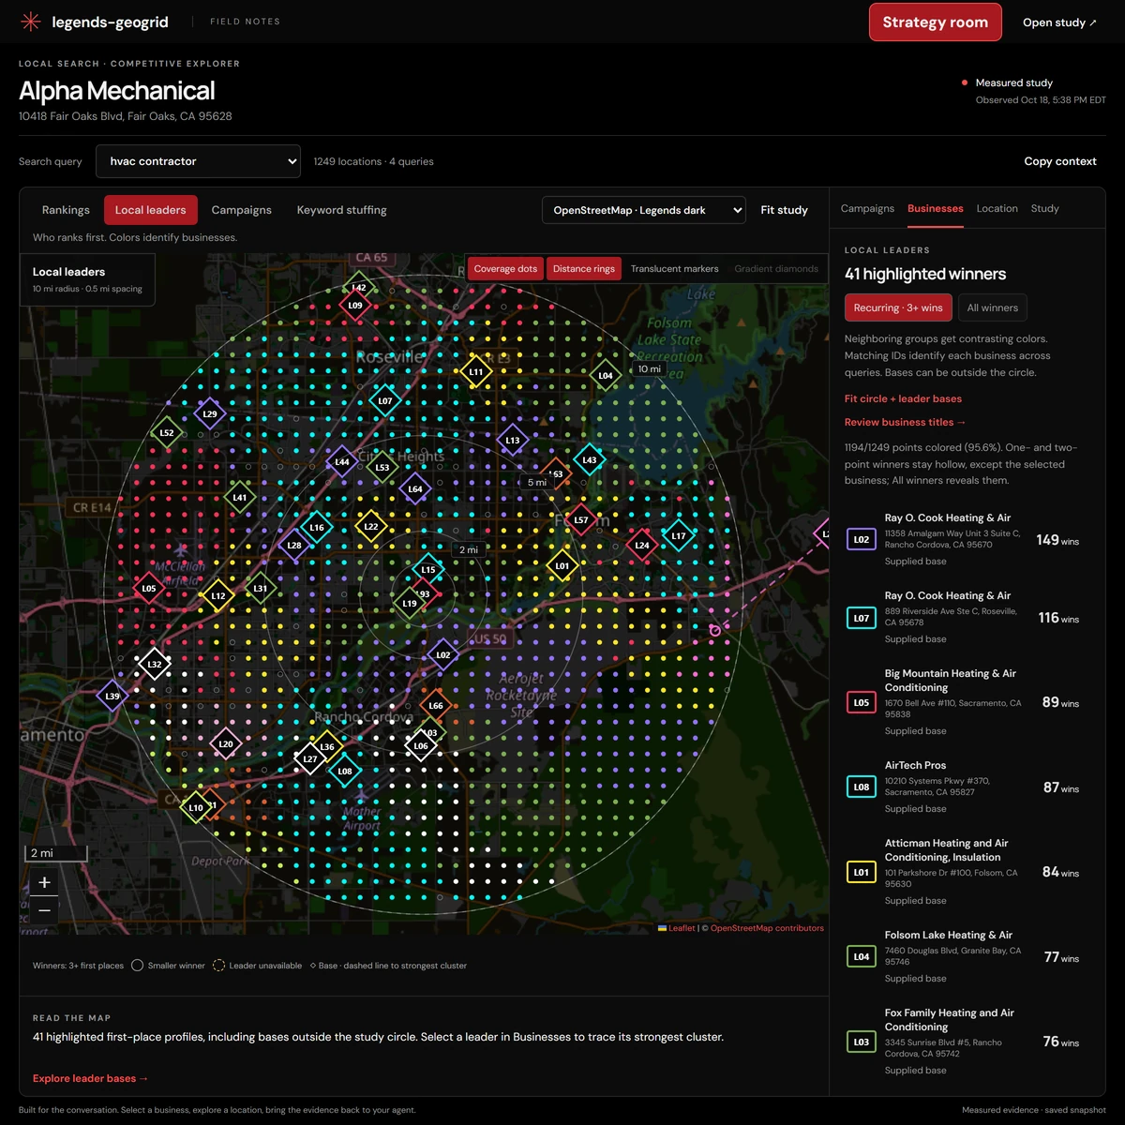Viewport: 1125px width, 1125px height.
Task: Toggle Distance rings overlay
Action: (584, 269)
